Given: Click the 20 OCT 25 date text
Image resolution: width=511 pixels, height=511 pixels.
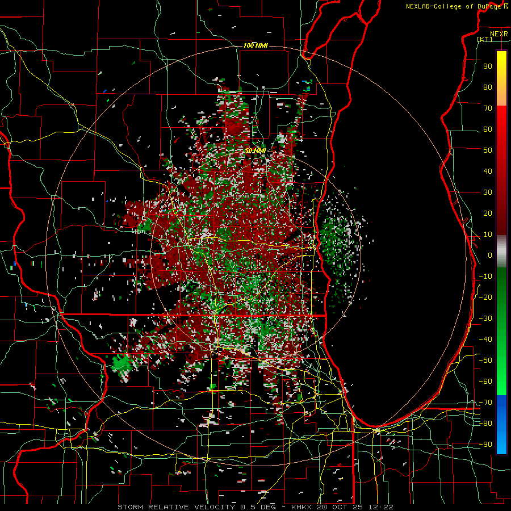Looking at the screenshot, I should [340, 507].
